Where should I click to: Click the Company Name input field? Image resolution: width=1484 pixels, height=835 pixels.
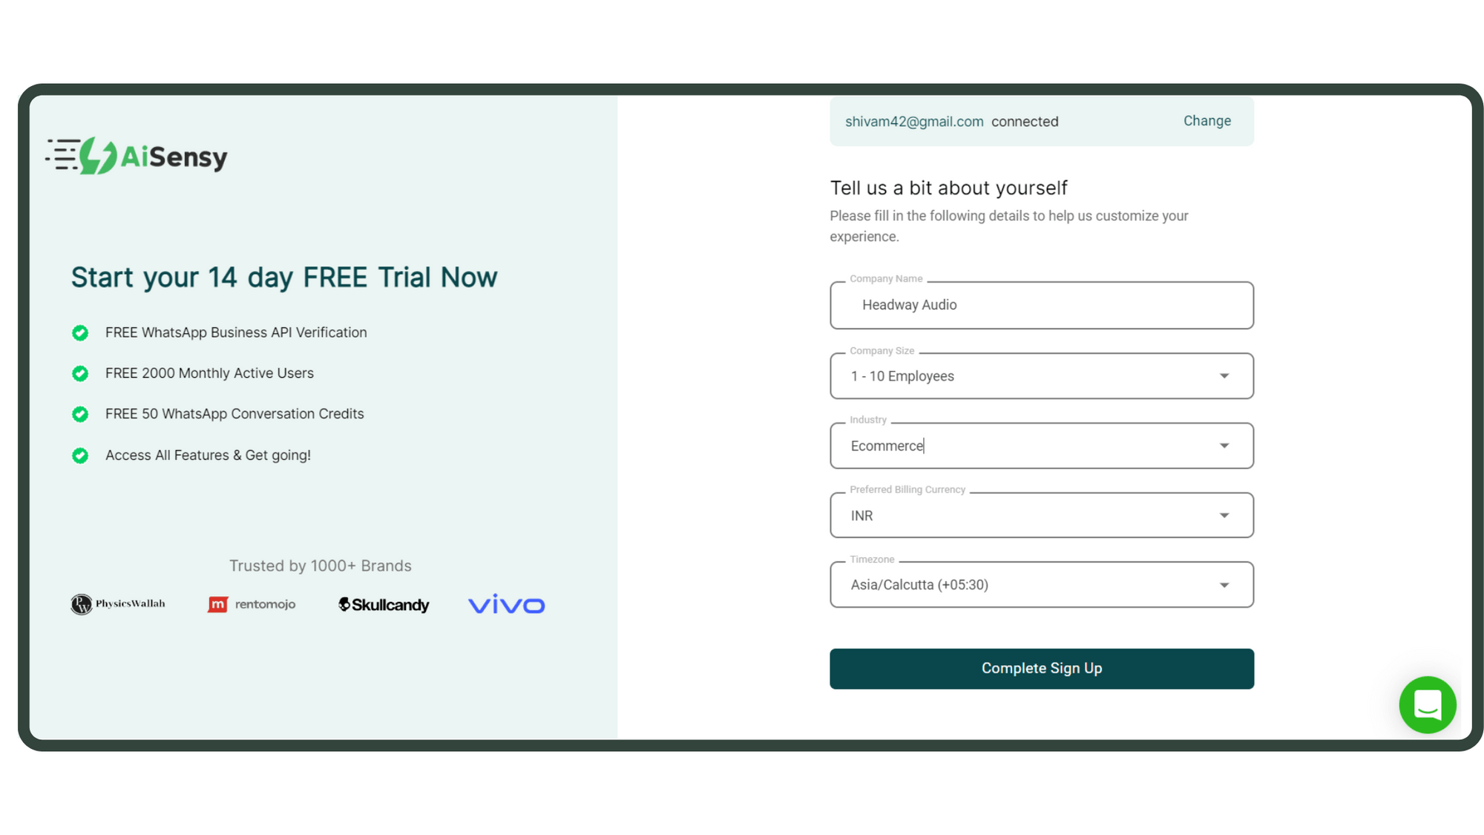1042,304
